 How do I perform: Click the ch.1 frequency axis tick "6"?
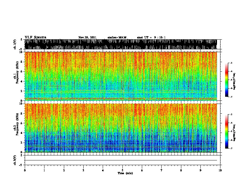click(22, 71)
